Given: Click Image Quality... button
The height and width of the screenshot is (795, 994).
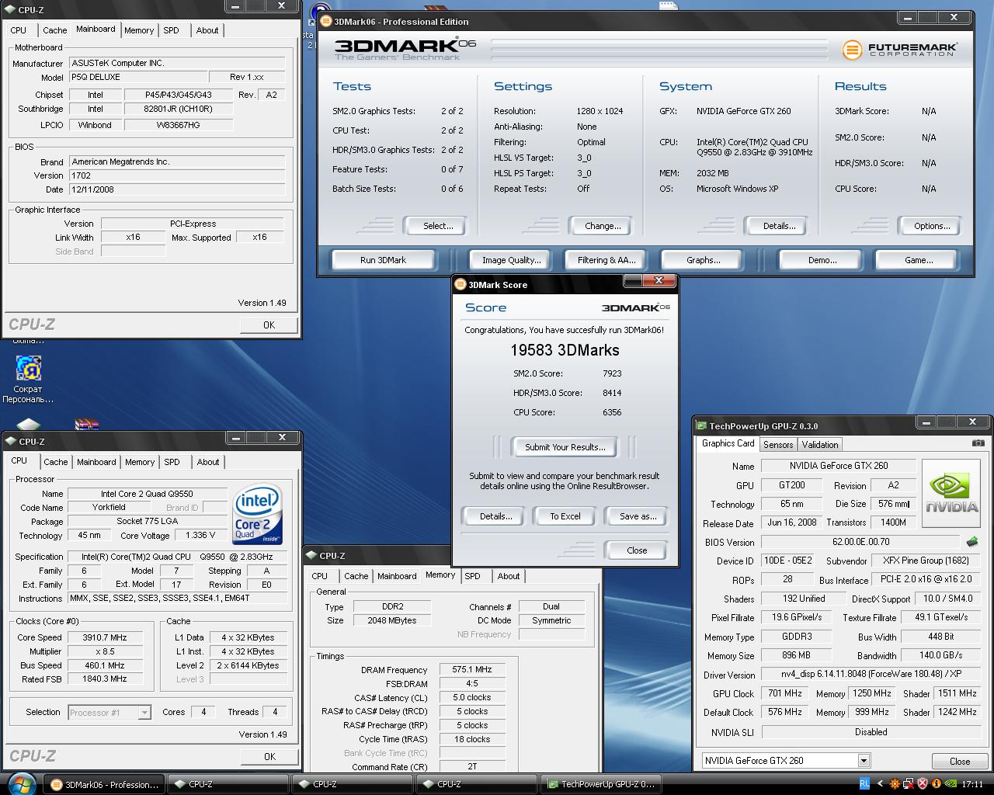Looking at the screenshot, I should 511,260.
